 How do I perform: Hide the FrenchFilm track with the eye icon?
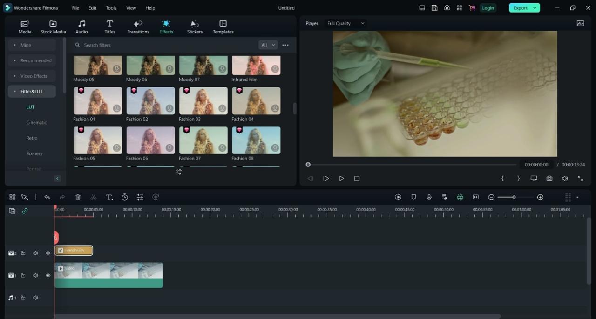pos(48,253)
